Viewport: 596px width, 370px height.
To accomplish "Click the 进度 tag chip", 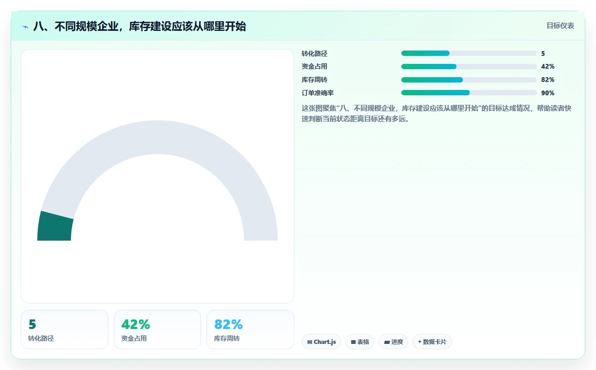I will point(393,341).
